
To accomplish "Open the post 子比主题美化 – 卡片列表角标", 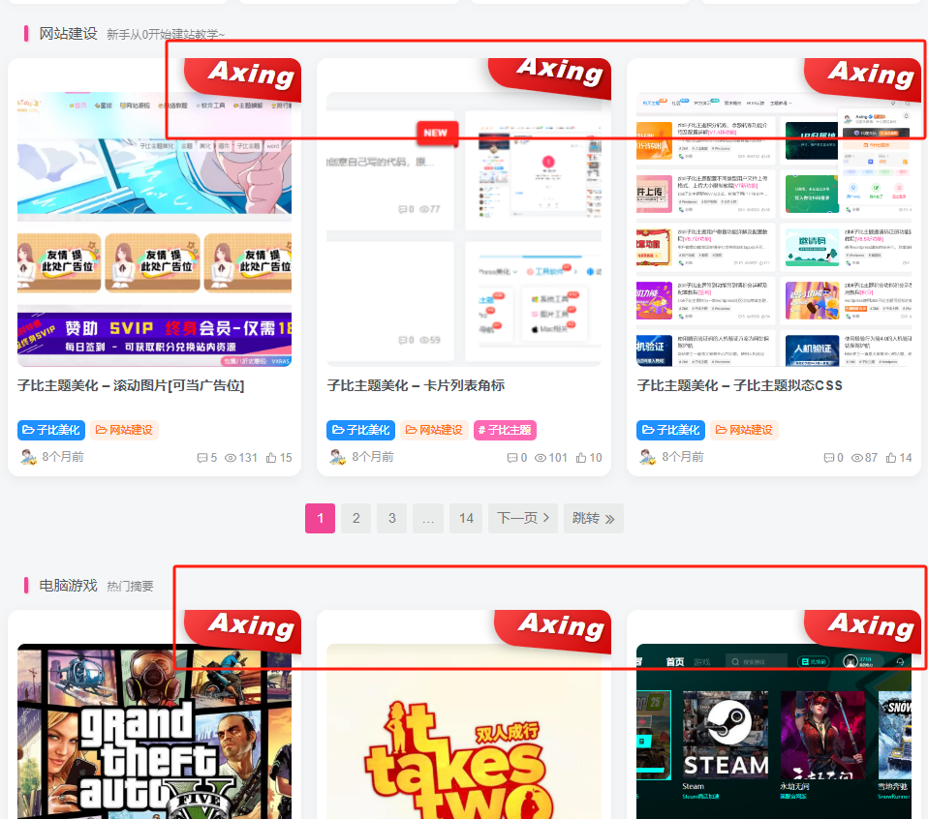I will tap(417, 385).
